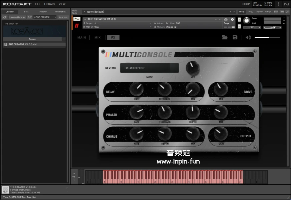
Task: Open the instrument info icon
Action: click(232, 20)
